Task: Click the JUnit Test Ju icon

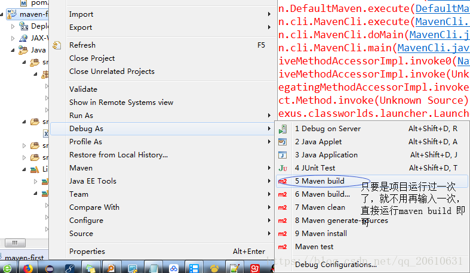Action: pos(282,168)
